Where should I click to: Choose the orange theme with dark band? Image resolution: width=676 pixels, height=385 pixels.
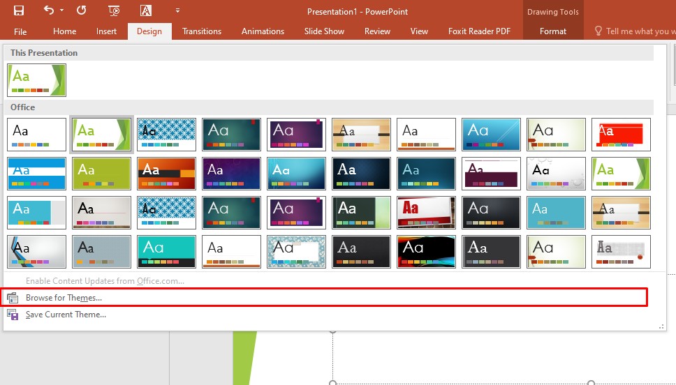(166, 174)
